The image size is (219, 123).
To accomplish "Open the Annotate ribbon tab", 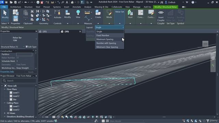I will [x=77, y=7].
